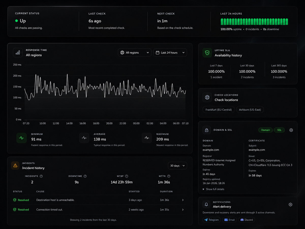Click the Frankfurt (EU-Central) location chip
Screen dimensions: 305x229
pos(219,110)
